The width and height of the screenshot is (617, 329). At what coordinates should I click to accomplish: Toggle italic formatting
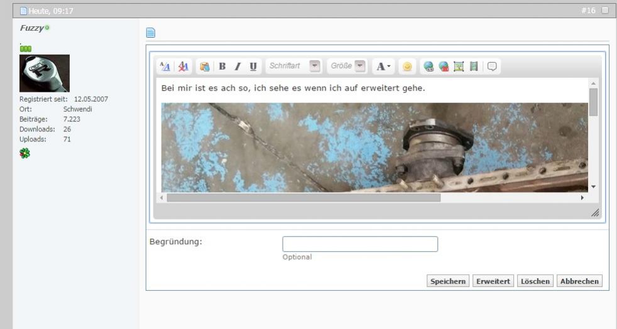point(237,66)
